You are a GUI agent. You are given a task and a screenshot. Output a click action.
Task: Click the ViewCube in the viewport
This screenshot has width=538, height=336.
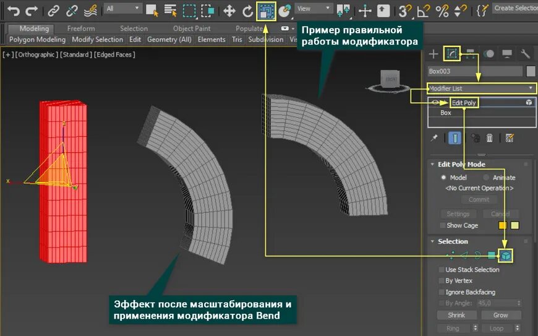tap(390, 80)
